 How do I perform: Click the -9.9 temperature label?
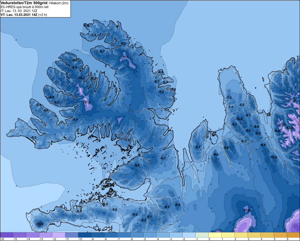tap(51, 97)
